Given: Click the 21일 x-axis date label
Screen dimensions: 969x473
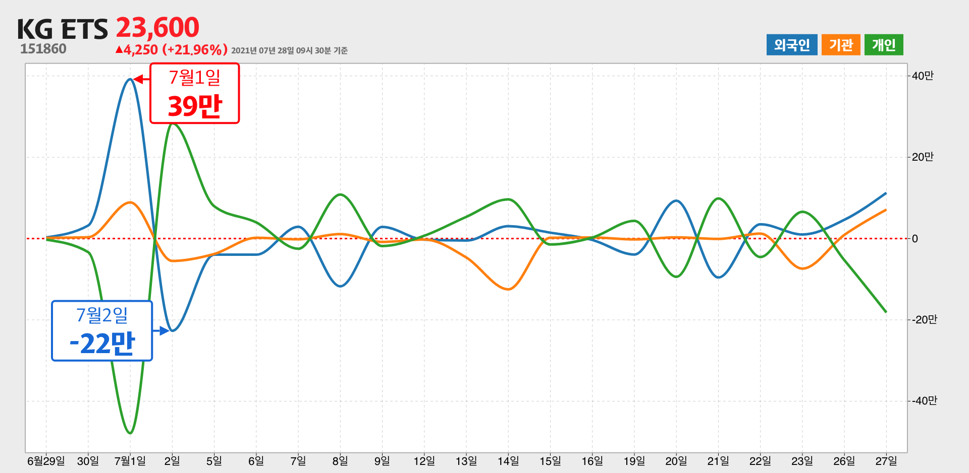Looking at the screenshot, I should (x=718, y=461).
